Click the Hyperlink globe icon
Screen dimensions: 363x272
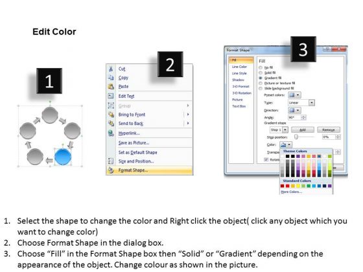[x=111, y=133]
